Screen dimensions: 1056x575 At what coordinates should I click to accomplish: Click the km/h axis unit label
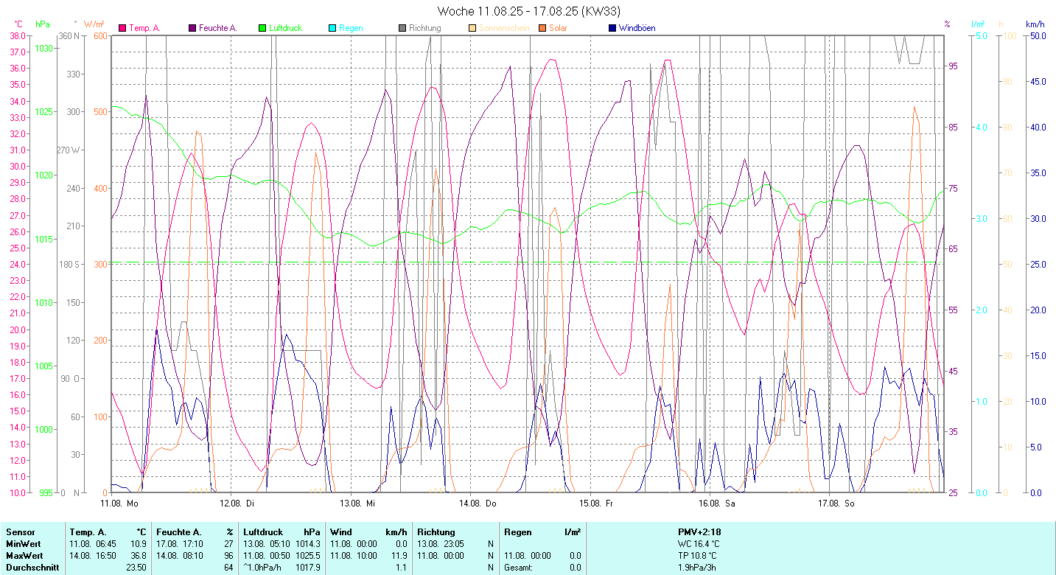pos(1035,24)
